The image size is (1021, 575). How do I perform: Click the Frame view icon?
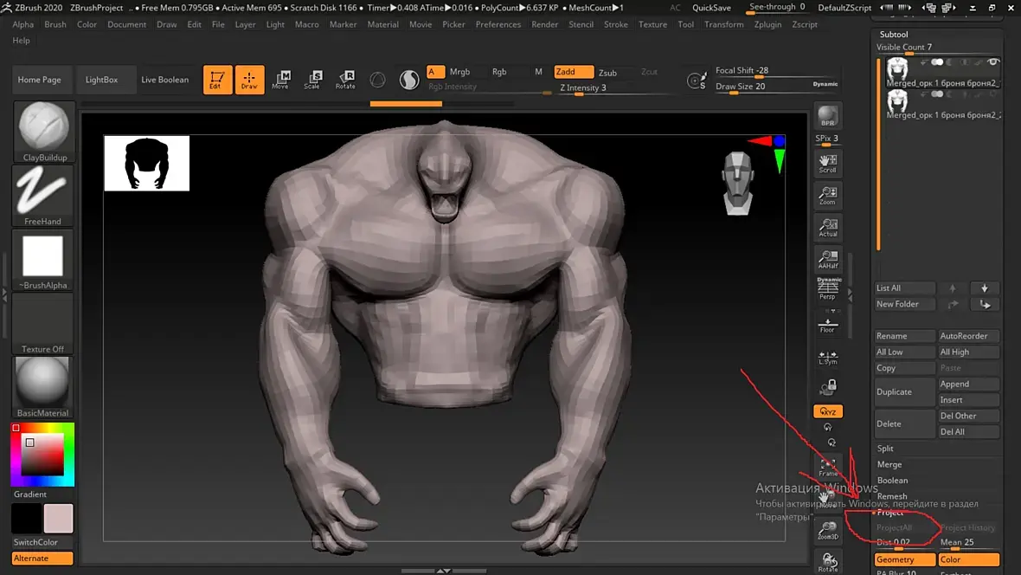(828, 467)
